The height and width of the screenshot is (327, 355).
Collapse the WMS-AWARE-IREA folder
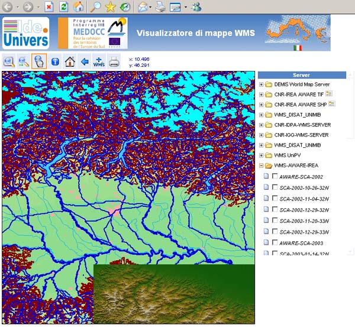point(262,166)
